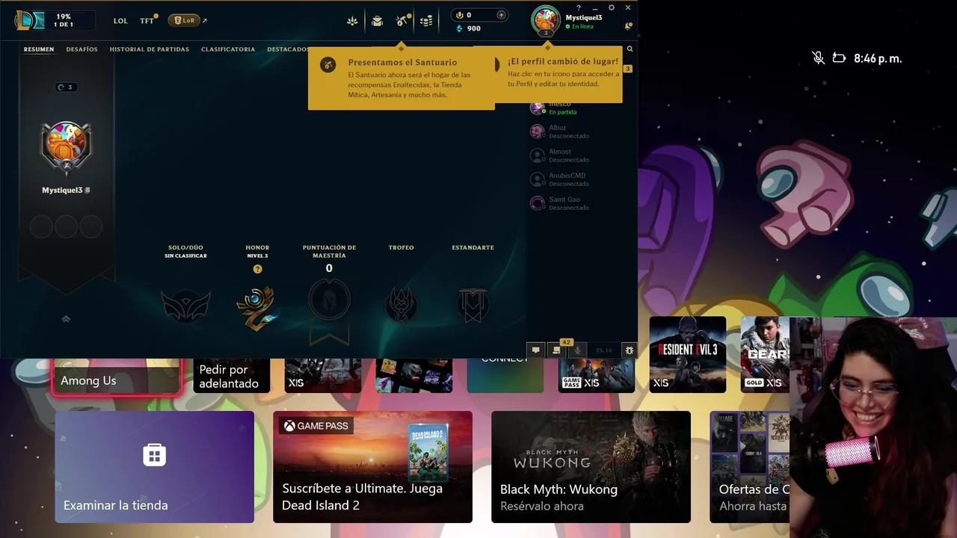Open the notifications bell icon
The image size is (957, 538).
628,26
